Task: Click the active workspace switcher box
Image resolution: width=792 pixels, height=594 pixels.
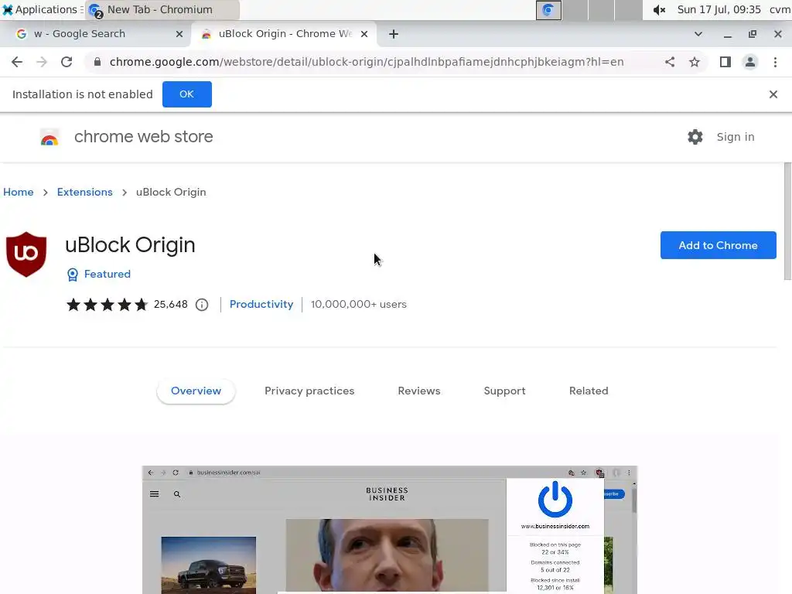Action: pyautogui.click(x=548, y=10)
